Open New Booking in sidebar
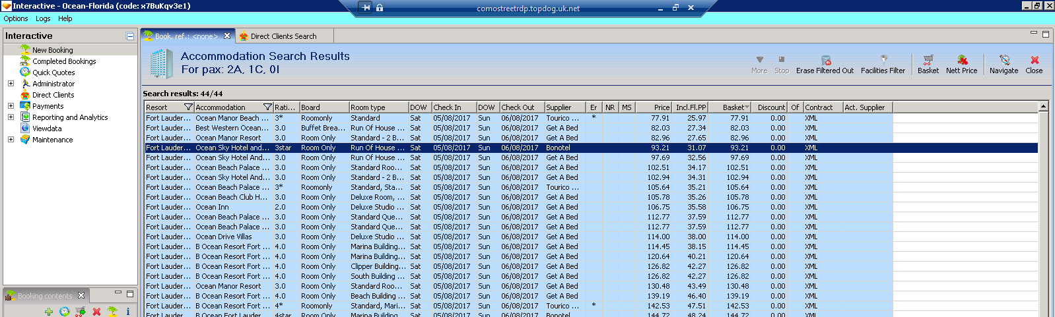The width and height of the screenshot is (1055, 317). 53,50
